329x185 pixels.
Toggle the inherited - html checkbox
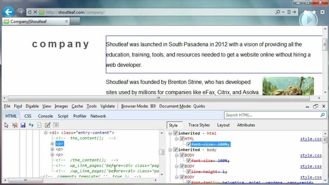coord(176,133)
